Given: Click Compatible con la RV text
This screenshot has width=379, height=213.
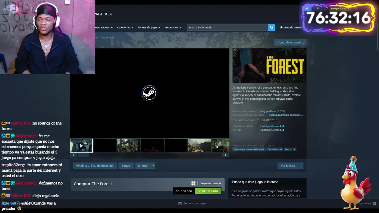Looking at the screenshot, I should pyautogui.click(x=211, y=183).
